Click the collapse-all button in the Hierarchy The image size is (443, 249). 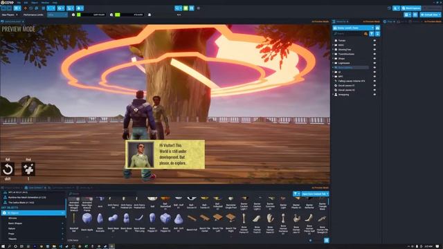point(378,34)
